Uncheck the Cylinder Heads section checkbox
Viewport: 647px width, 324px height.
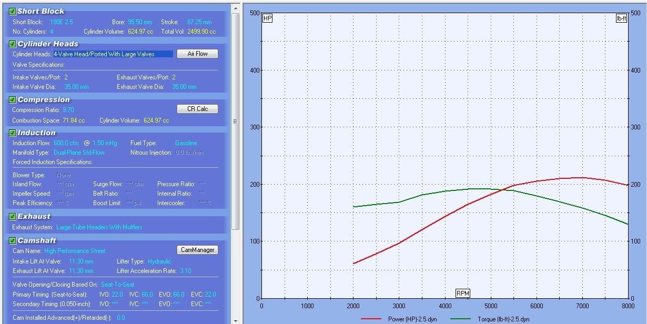[13, 44]
